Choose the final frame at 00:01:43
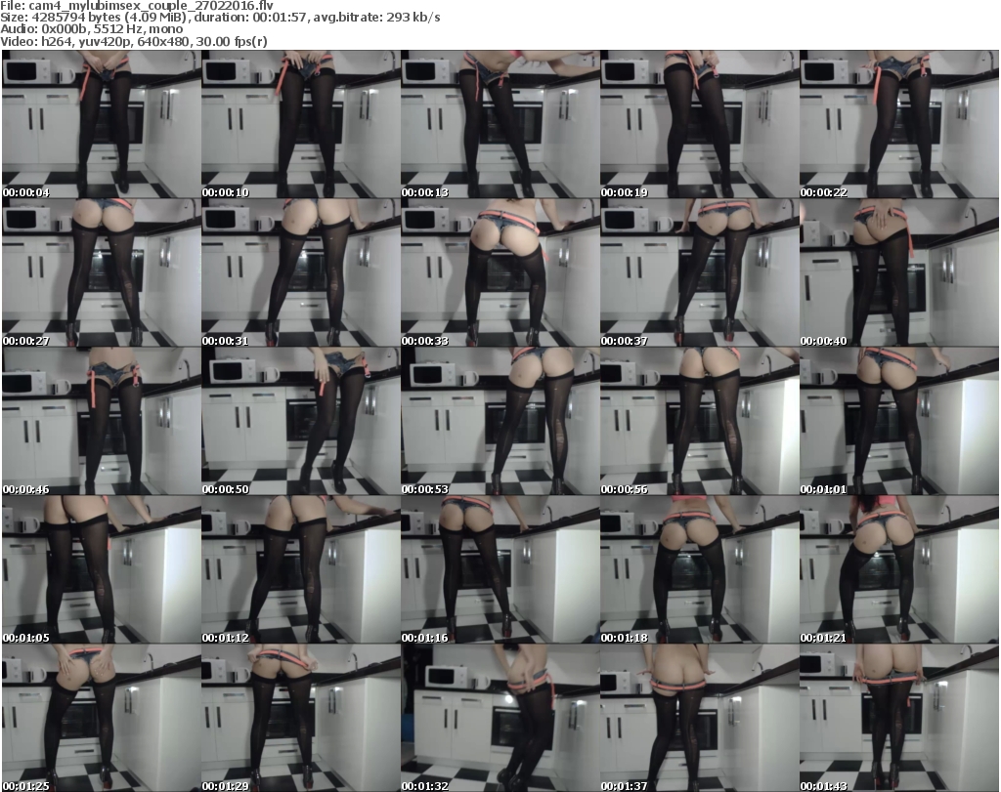1001x792 pixels. 898,718
